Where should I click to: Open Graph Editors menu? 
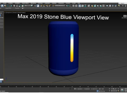25,3
